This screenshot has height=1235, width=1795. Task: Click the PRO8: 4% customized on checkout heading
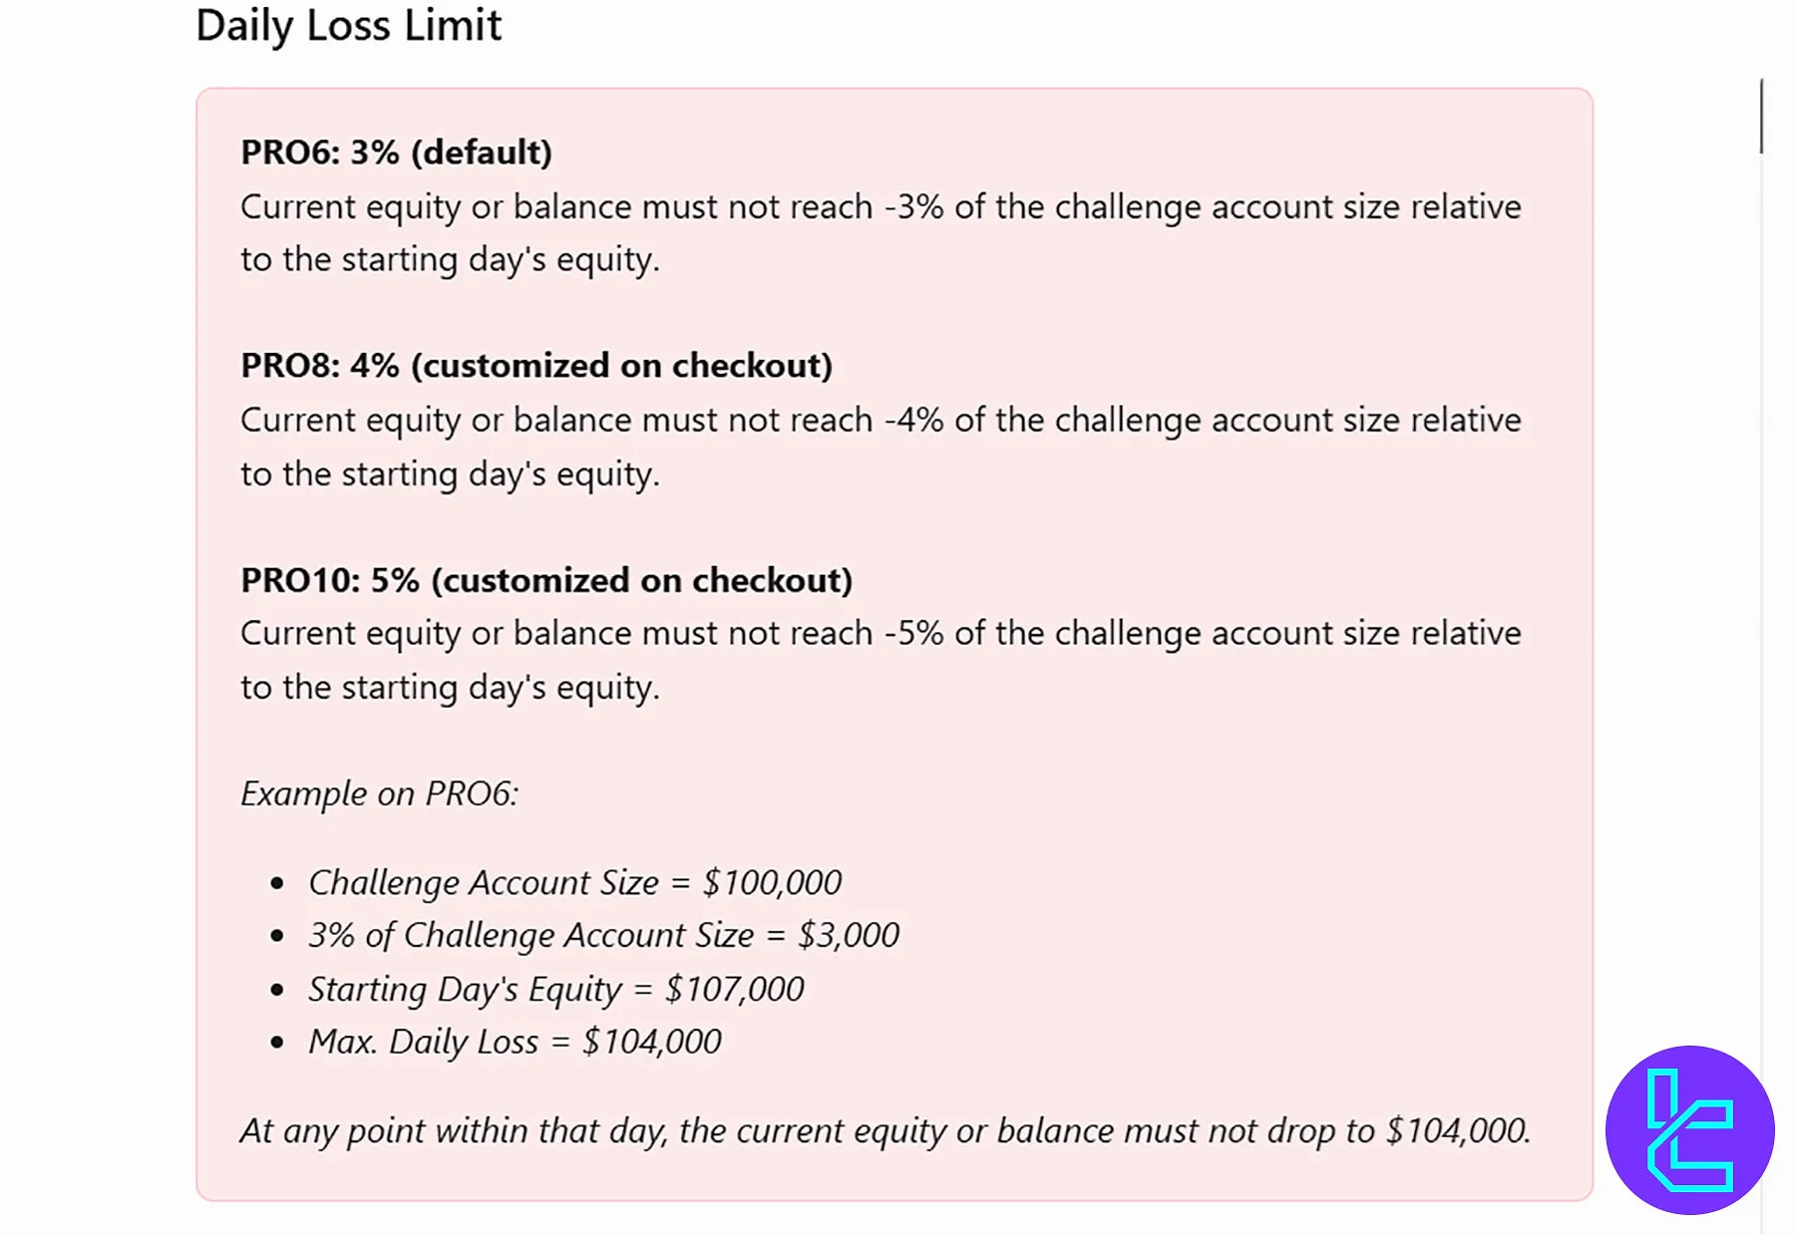[x=536, y=366]
